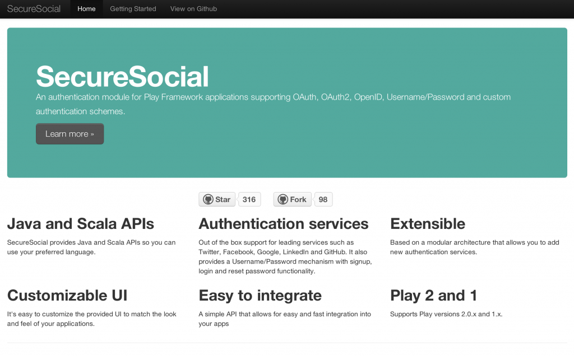
Task: Click the GitHub octocat icon on Fork button
Action: tap(283, 200)
